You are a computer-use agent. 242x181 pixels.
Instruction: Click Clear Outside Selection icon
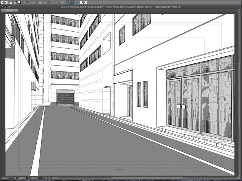click(x=41, y=3)
